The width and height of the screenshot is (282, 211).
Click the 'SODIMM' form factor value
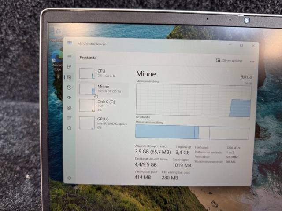point(232,157)
